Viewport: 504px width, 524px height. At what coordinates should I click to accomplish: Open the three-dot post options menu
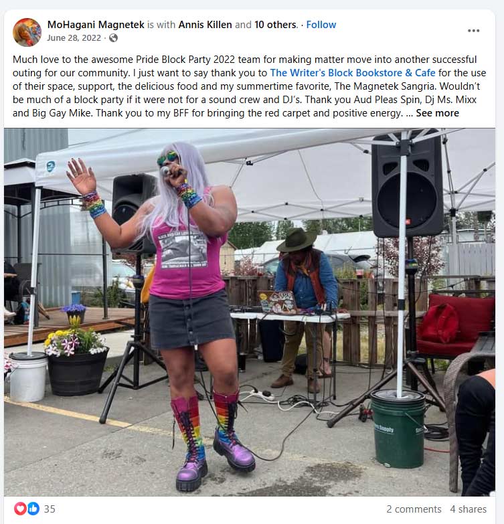point(473,31)
